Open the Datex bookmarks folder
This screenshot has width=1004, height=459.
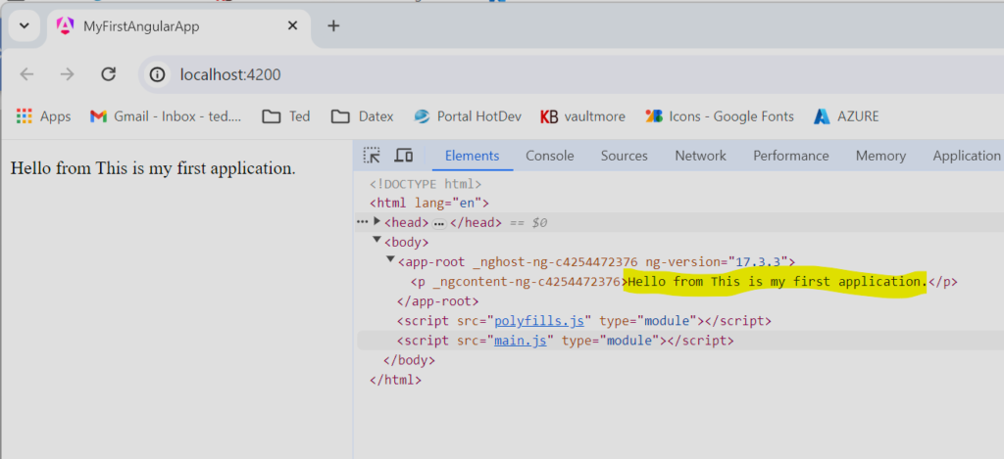pos(362,116)
